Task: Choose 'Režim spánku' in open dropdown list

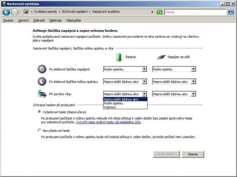Action: [114, 103]
